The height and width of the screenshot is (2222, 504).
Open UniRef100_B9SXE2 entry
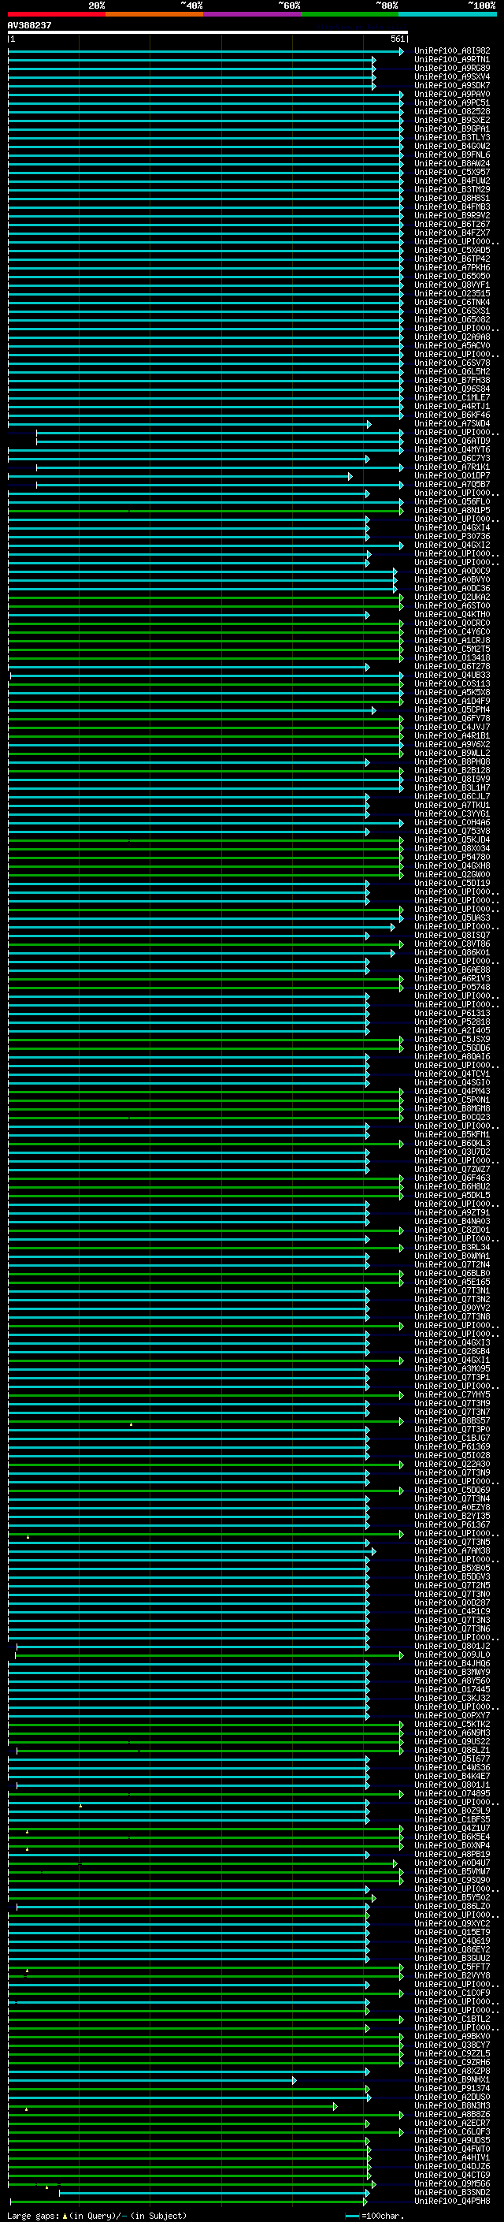tap(452, 120)
